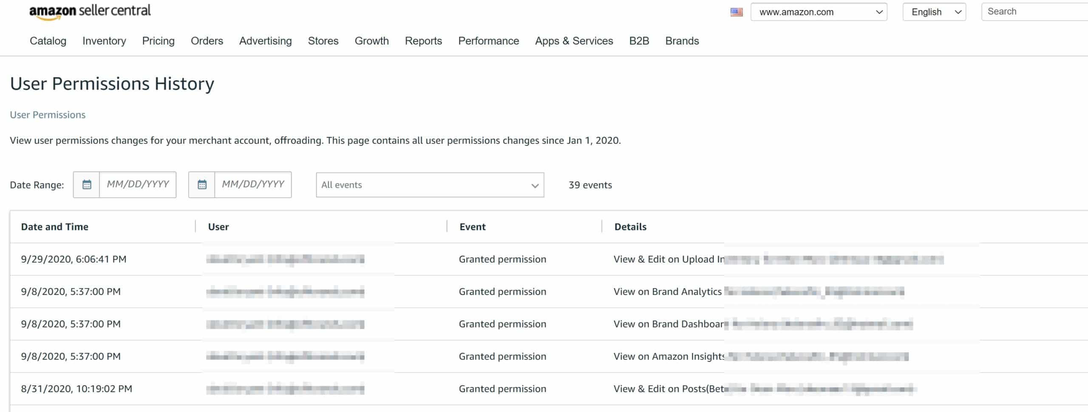Screen dimensions: 1088x412
Task: Focus the Search box in header
Action: click(x=1034, y=11)
